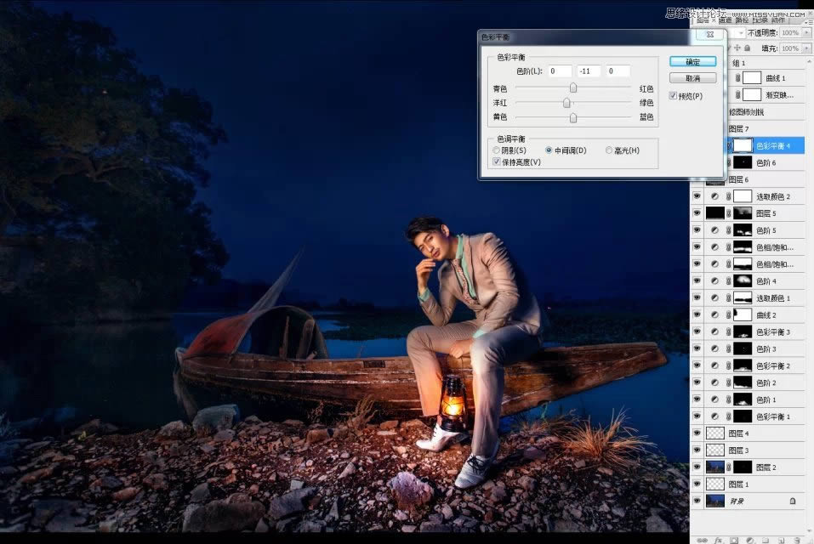Viewport: 814px width, 544px height.
Task: Click the add layer mask icon
Action: (733, 540)
